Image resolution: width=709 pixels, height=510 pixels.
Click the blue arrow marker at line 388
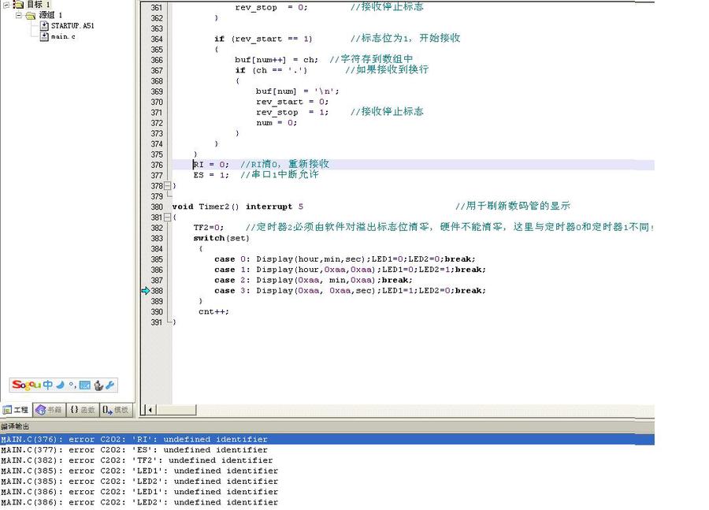(x=145, y=291)
